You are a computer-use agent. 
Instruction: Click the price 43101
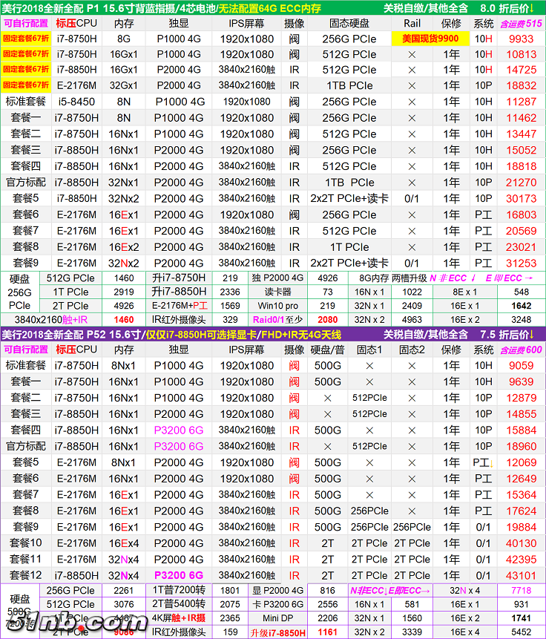point(521,575)
